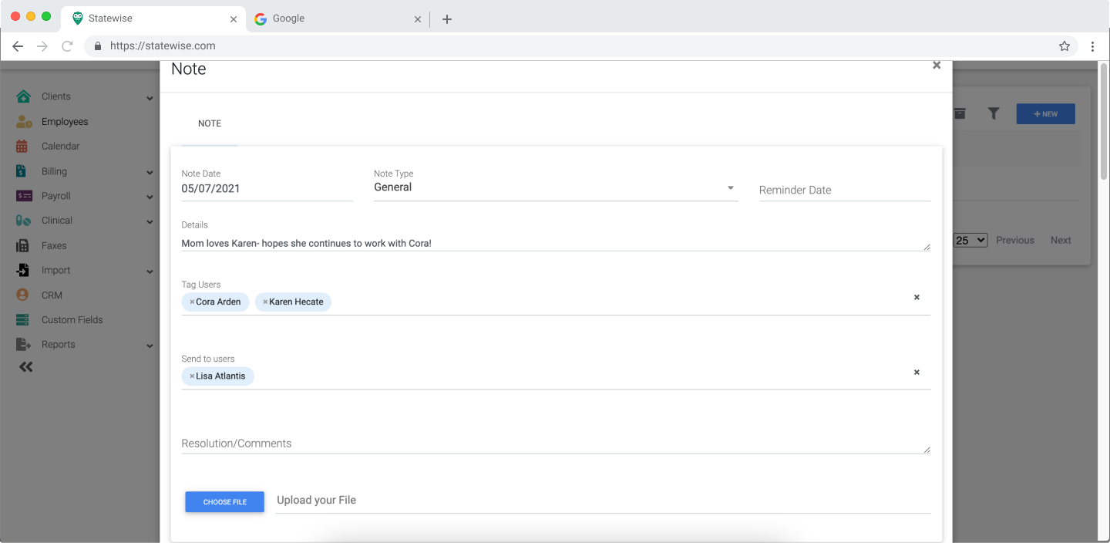This screenshot has height=543, width=1110.
Task: Reload the current page
Action: [67, 46]
